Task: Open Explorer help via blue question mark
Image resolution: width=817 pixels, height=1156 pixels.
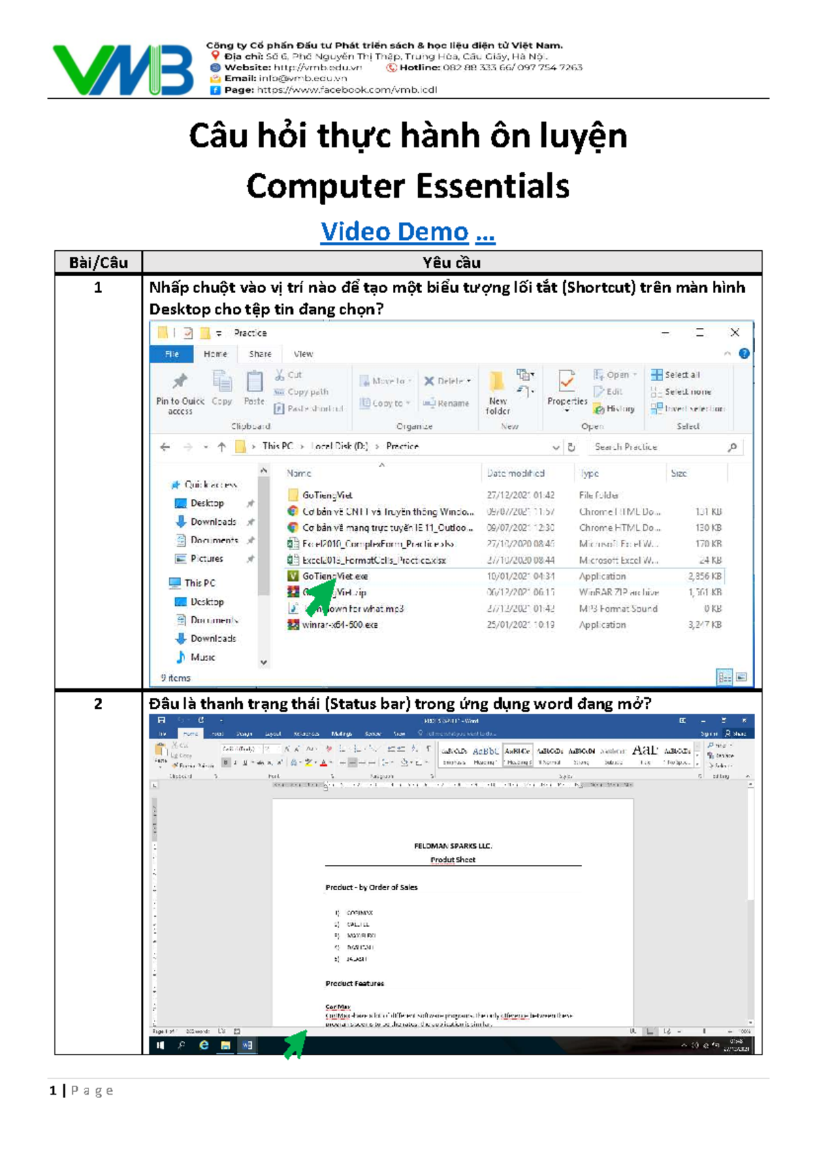Action: tap(744, 354)
